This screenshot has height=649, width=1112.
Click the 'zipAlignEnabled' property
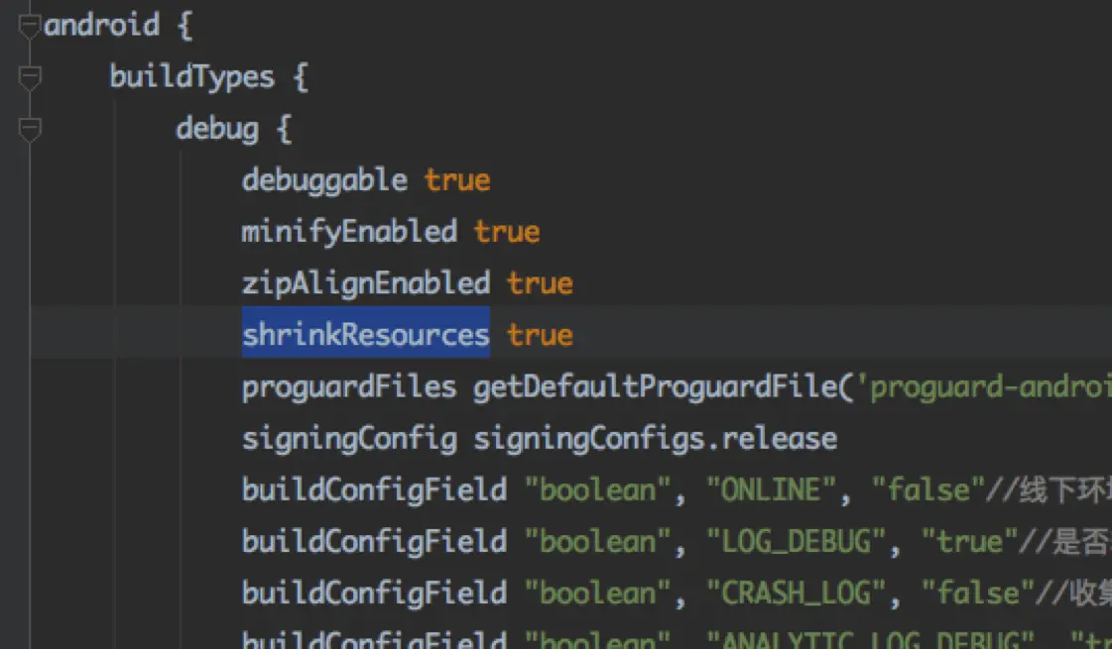(366, 283)
